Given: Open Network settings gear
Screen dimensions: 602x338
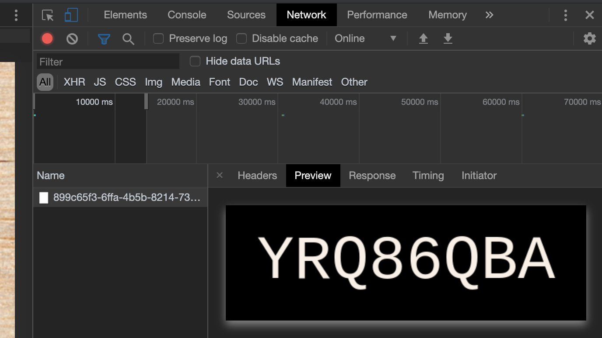Looking at the screenshot, I should point(589,38).
